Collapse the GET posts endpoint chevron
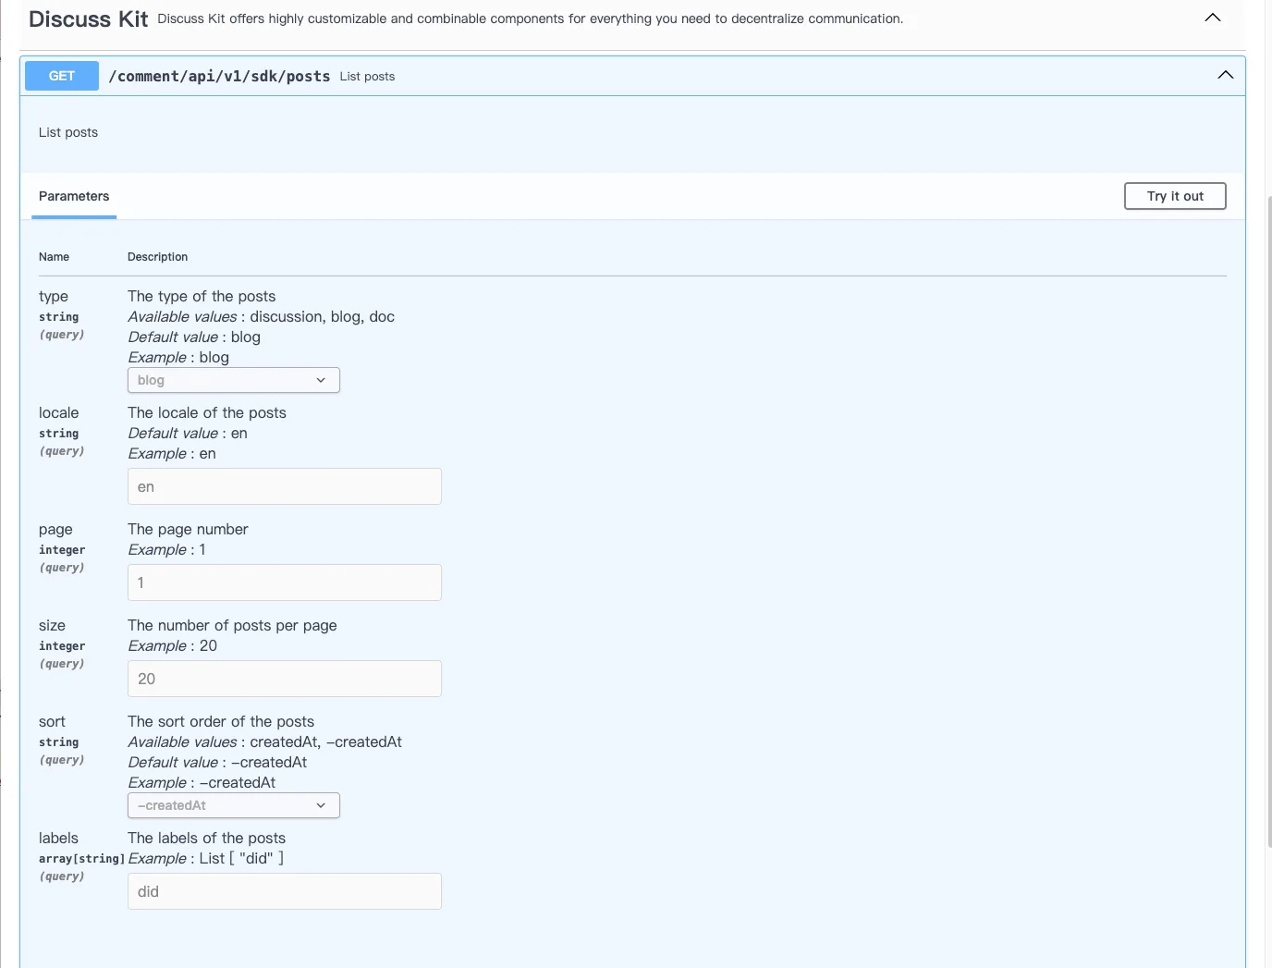The width and height of the screenshot is (1272, 968). 1226,75
